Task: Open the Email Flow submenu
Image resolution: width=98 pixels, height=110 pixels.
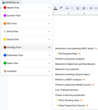Action: tap(27, 31)
